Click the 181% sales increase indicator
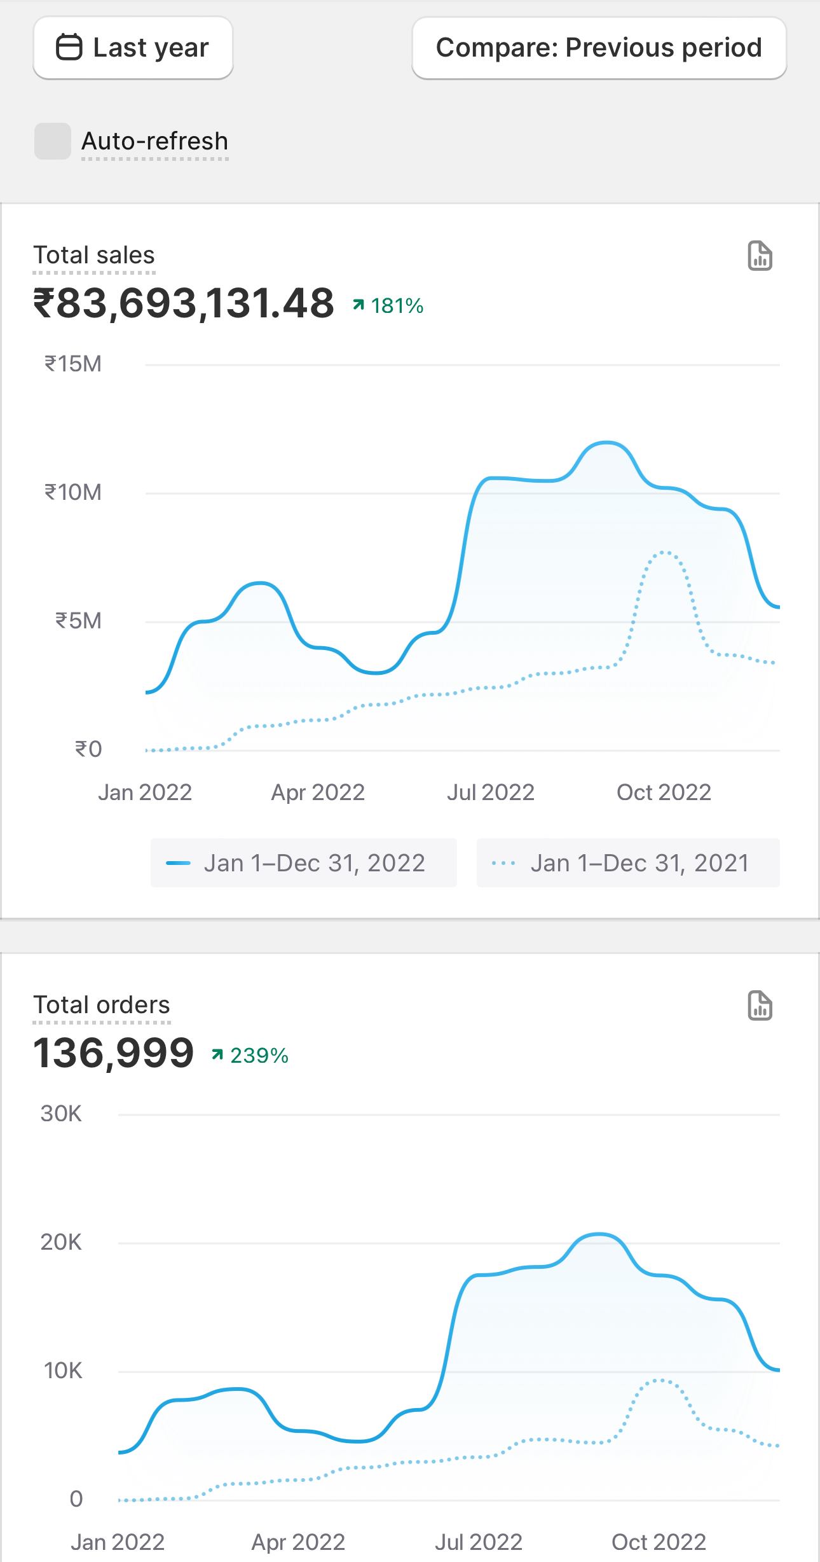 click(x=389, y=306)
